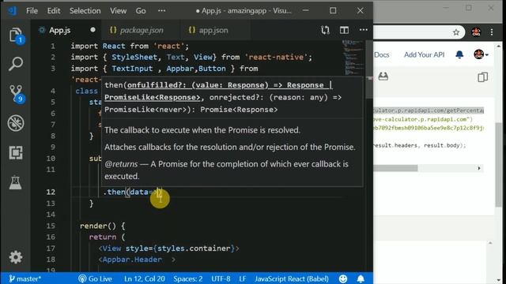Open Source Control view with 9 changes
This screenshot has width=506, height=284.
[x=16, y=93]
